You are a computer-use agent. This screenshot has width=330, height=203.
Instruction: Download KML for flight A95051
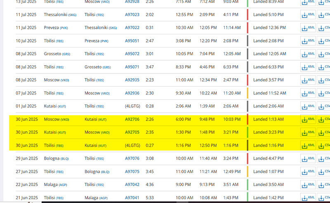click(308, 41)
